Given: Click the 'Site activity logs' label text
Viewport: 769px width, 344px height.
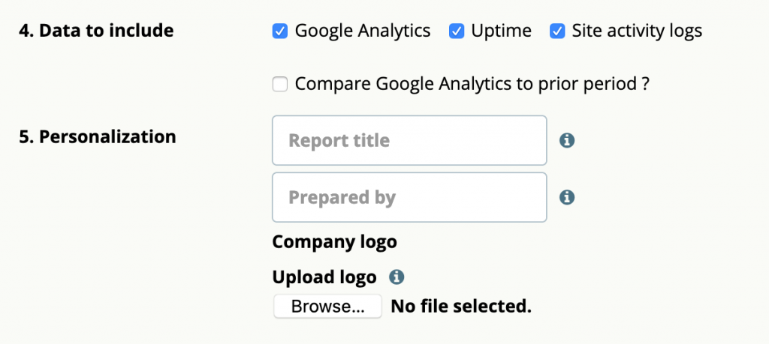Looking at the screenshot, I should (637, 31).
